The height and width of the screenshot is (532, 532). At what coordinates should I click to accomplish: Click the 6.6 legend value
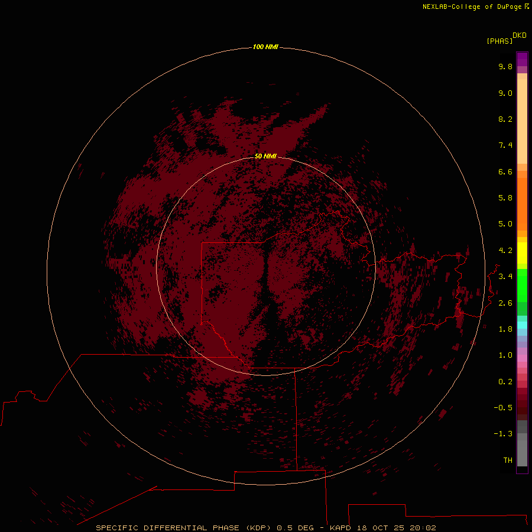click(505, 171)
